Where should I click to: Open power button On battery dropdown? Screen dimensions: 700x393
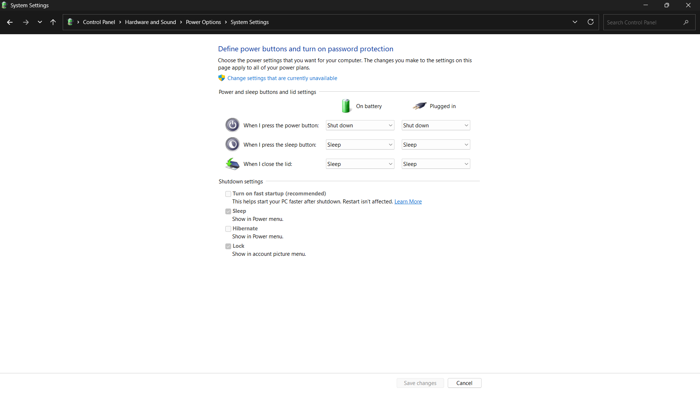click(360, 126)
